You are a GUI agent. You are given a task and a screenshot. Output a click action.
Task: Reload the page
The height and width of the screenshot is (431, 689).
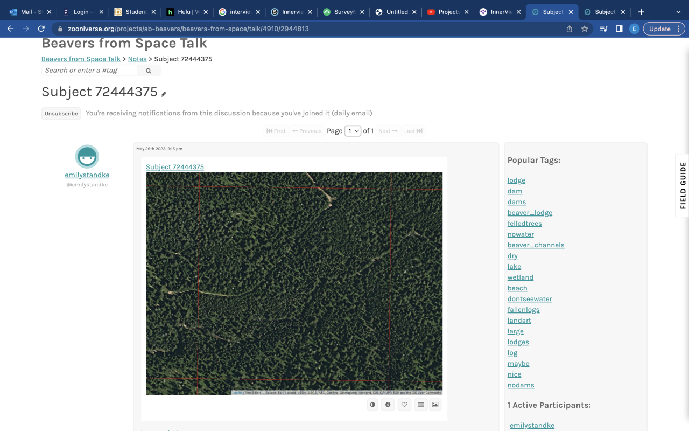click(x=41, y=29)
